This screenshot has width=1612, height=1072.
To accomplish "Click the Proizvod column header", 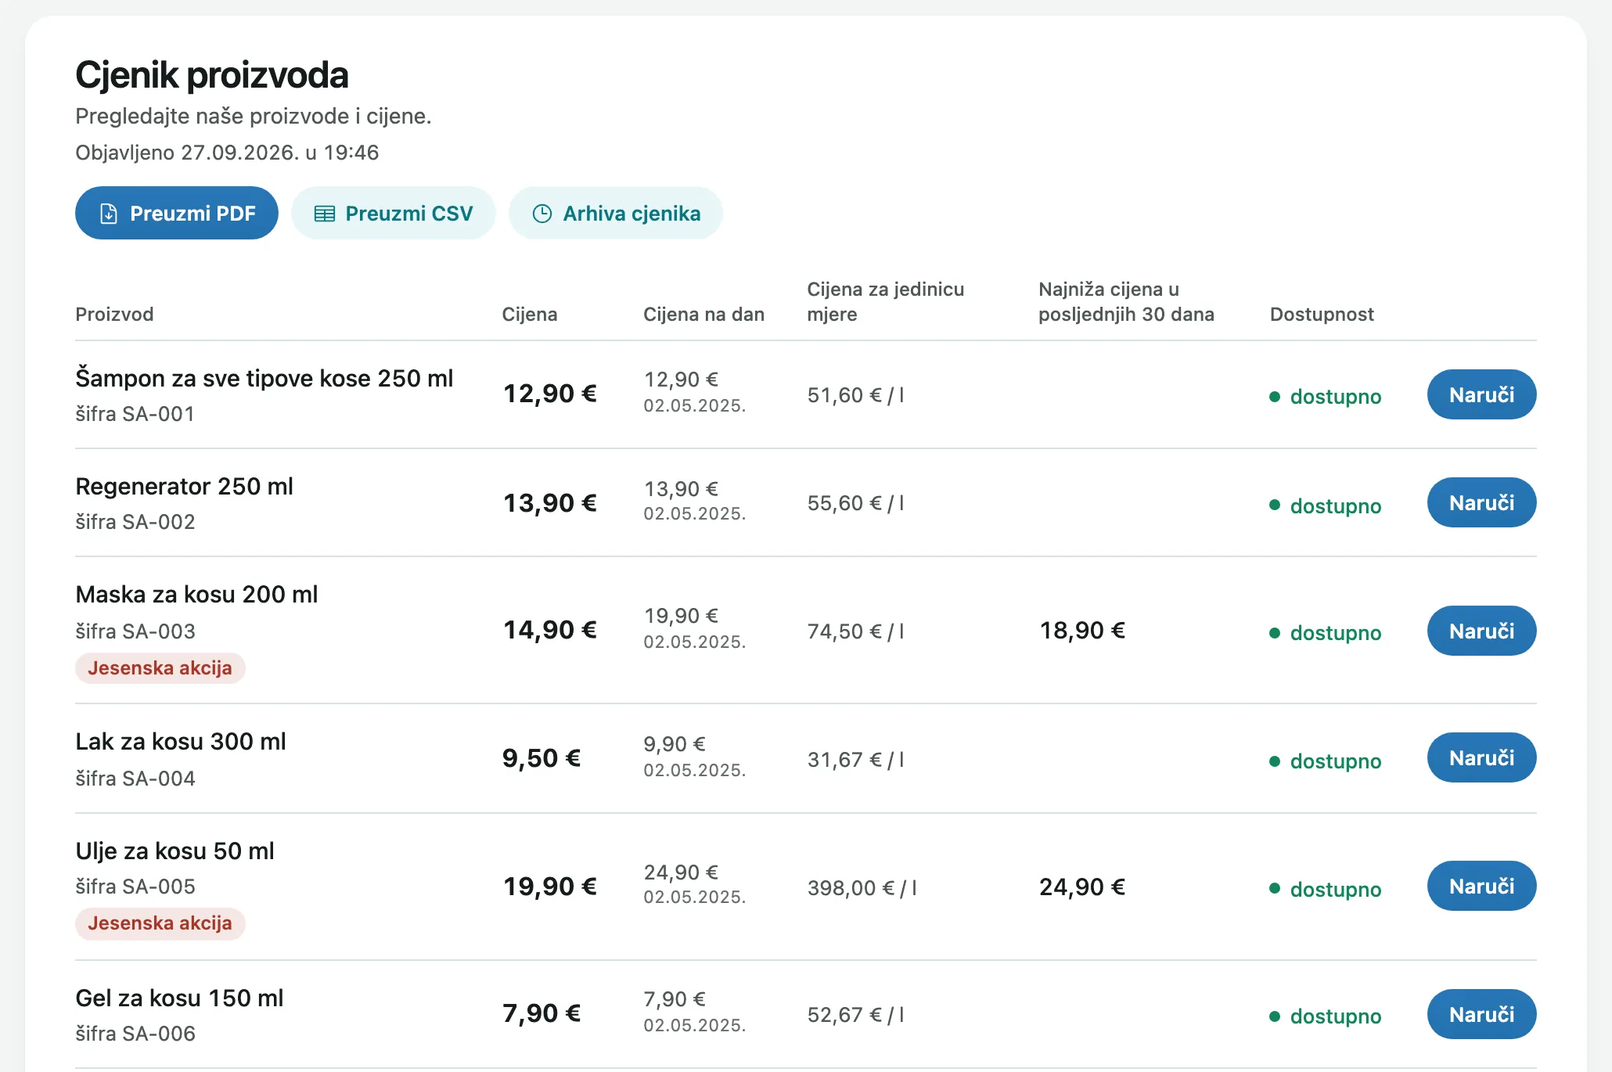I will pyautogui.click(x=114, y=315).
